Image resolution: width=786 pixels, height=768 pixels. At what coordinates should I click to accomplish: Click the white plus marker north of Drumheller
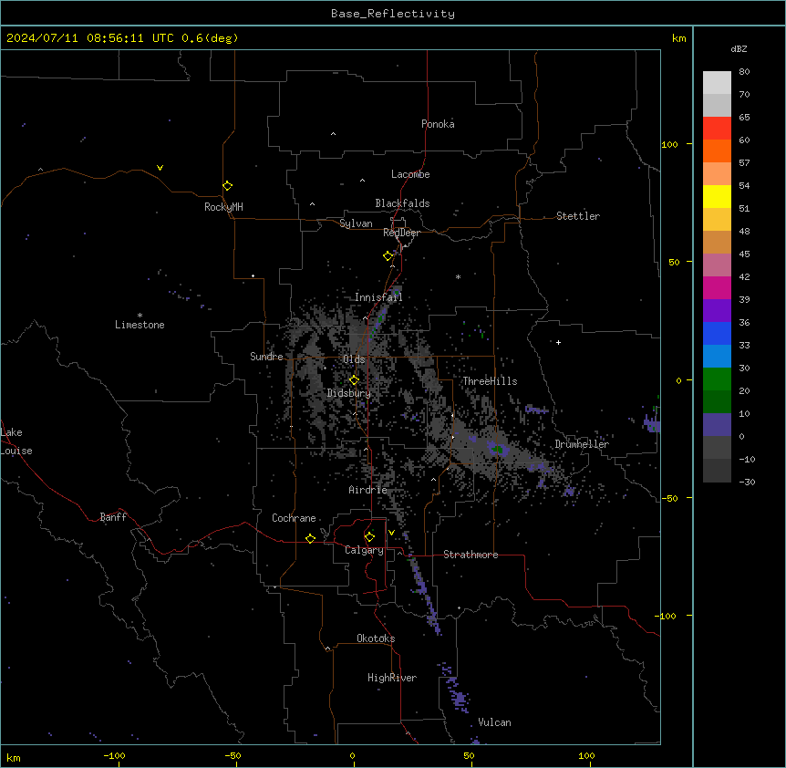558,342
